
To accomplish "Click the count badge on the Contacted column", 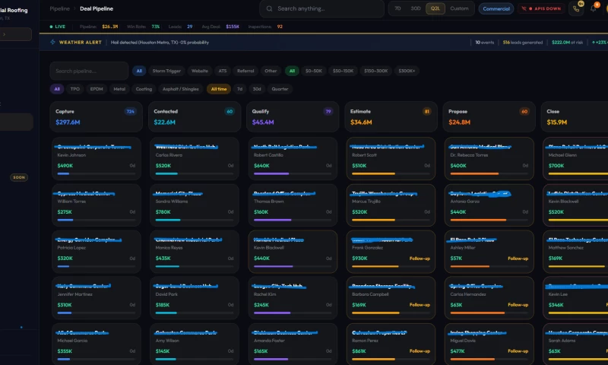I will click(230, 111).
